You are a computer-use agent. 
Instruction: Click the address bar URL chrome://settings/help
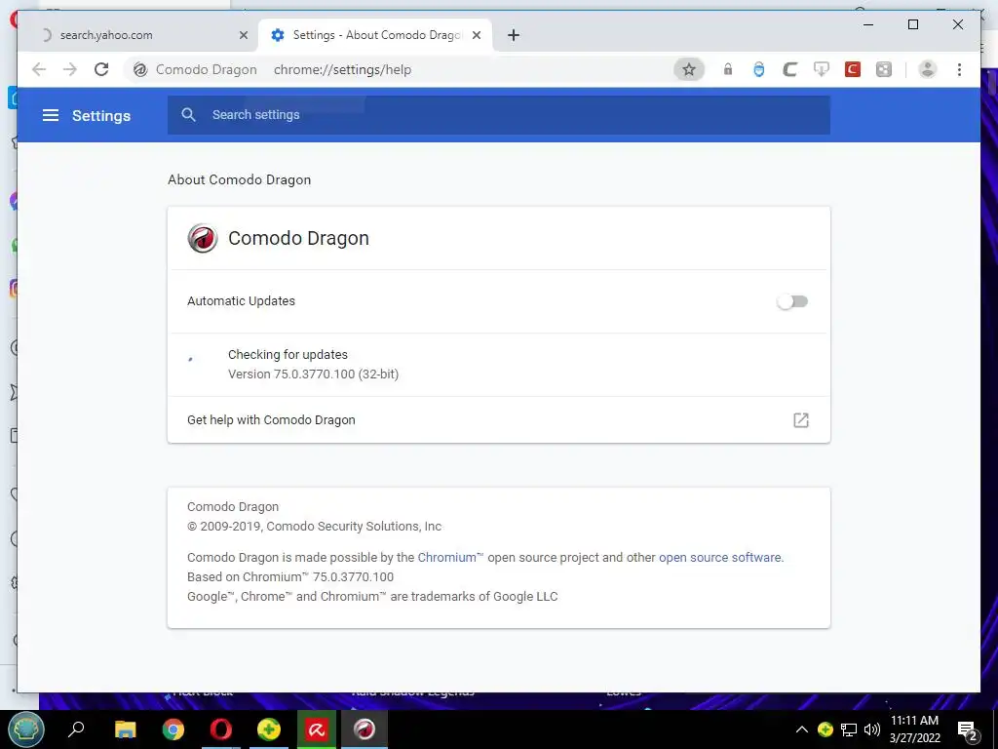pyautogui.click(x=342, y=69)
